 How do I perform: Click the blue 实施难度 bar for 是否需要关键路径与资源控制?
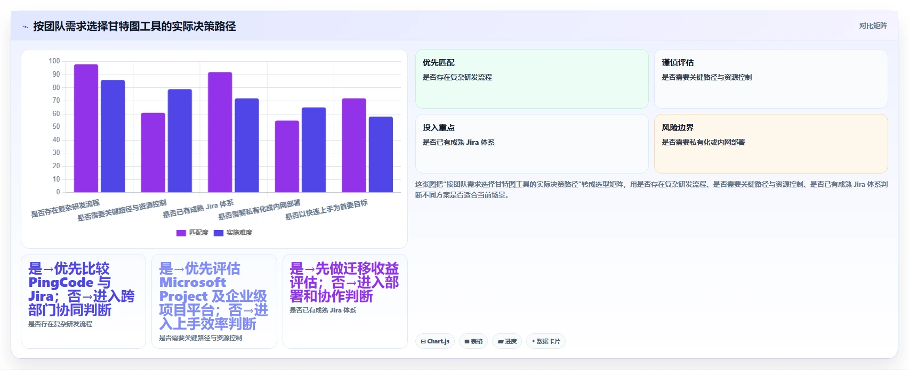coord(180,141)
